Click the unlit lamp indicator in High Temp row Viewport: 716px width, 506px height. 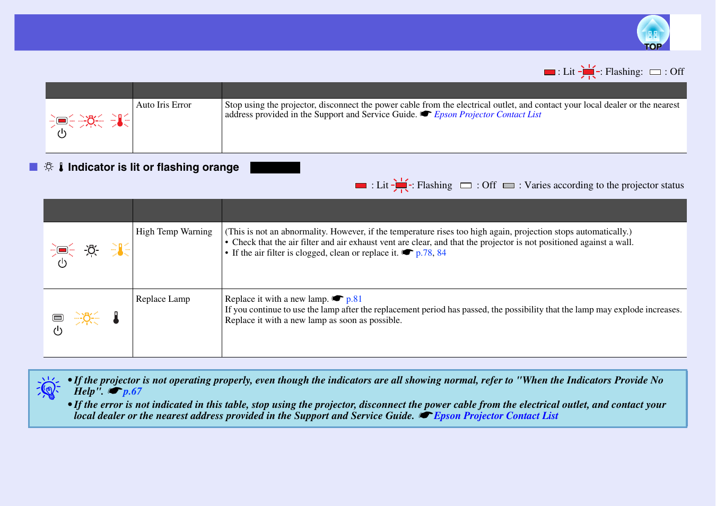click(x=91, y=250)
